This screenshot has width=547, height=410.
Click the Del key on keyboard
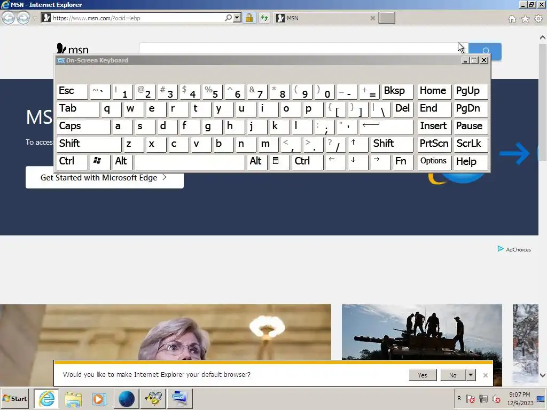coord(403,109)
